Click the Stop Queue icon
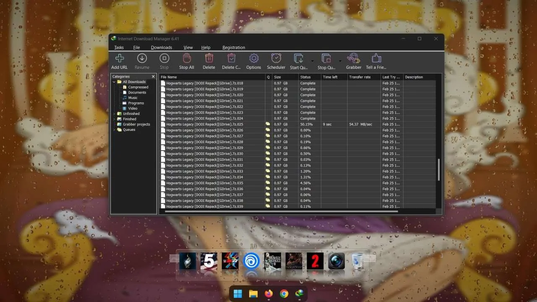 coord(326,58)
